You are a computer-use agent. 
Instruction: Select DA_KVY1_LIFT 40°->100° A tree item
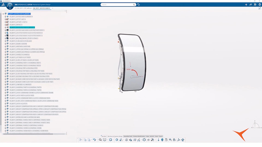[18, 22]
